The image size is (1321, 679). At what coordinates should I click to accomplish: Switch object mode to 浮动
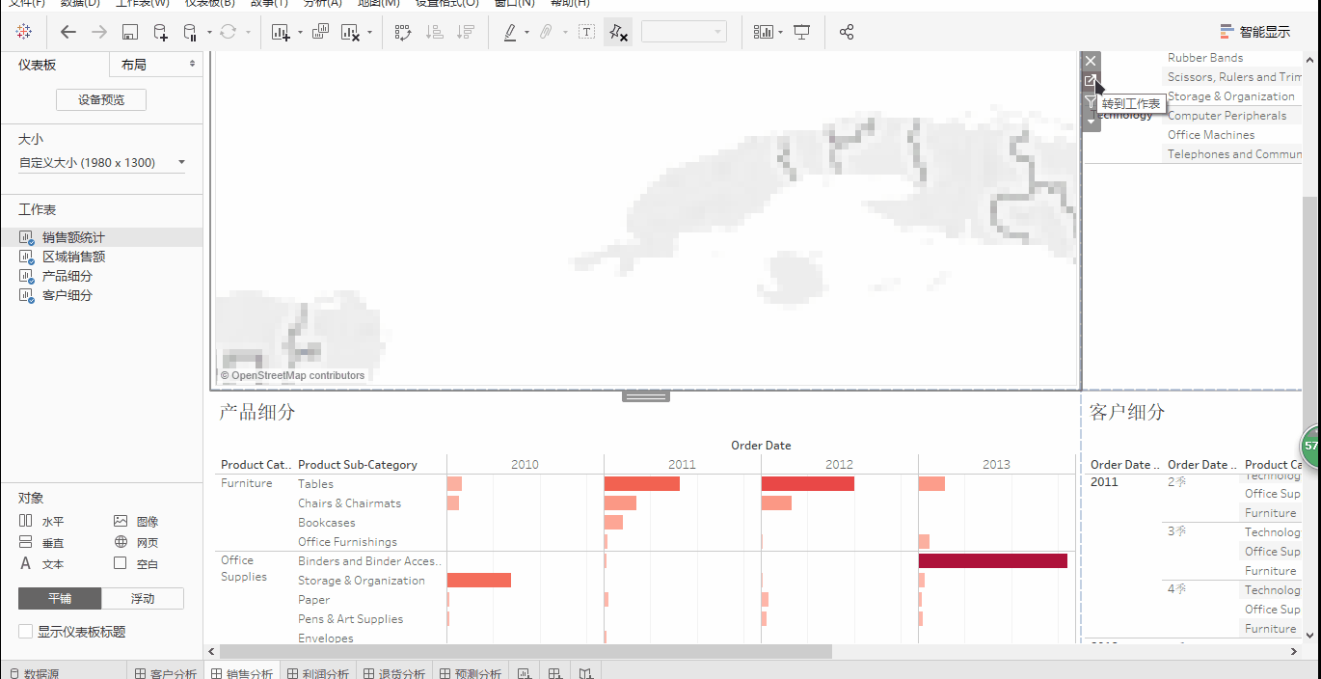(143, 598)
